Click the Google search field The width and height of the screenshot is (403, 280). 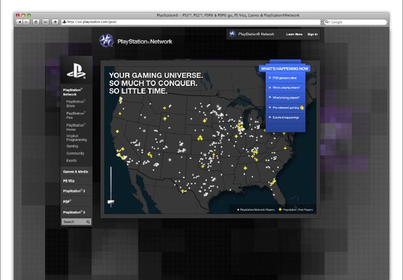356,22
